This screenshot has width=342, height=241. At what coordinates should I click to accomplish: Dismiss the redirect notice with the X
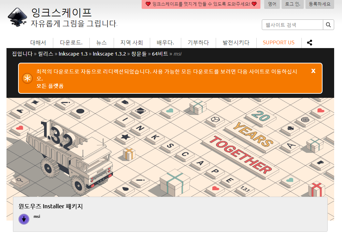point(313,71)
